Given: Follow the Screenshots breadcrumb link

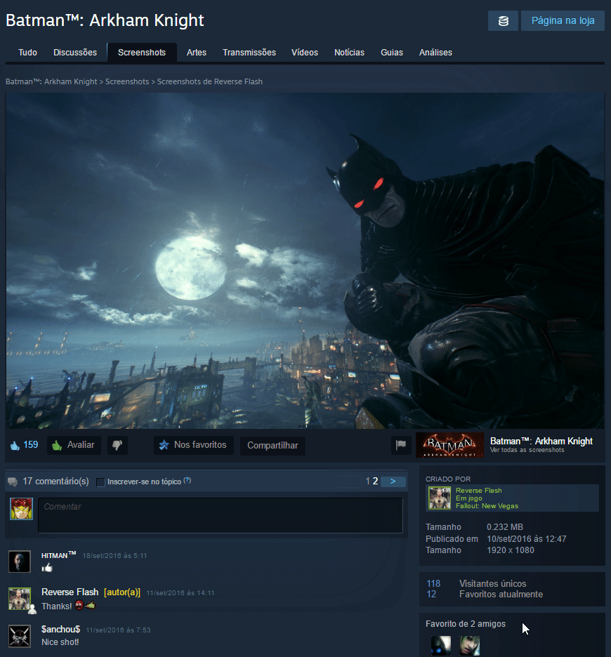Looking at the screenshot, I should (127, 81).
